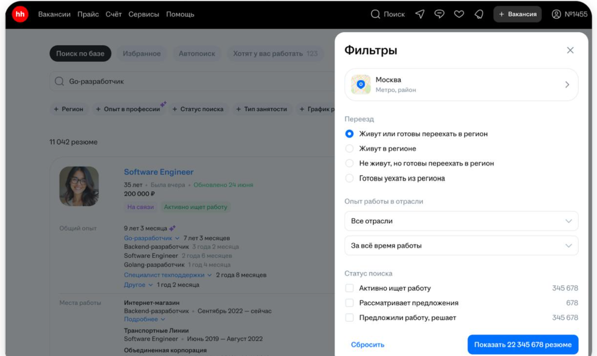This screenshot has width=597, height=356.
Task: Open the 'За всё время работы' dropdown
Action: 461,245
